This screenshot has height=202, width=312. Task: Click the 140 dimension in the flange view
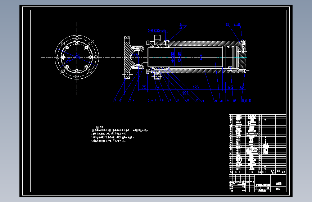(x=68, y=60)
